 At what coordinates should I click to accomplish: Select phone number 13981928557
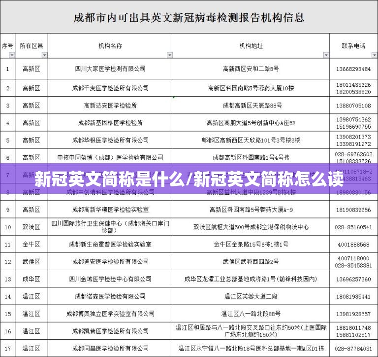click(353, 314)
